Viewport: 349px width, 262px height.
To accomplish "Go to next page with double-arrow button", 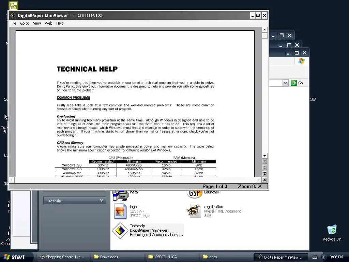I will tap(264, 174).
